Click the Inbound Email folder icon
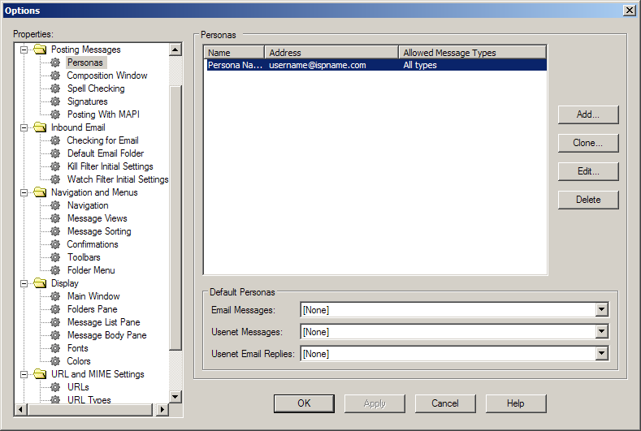 click(40, 127)
